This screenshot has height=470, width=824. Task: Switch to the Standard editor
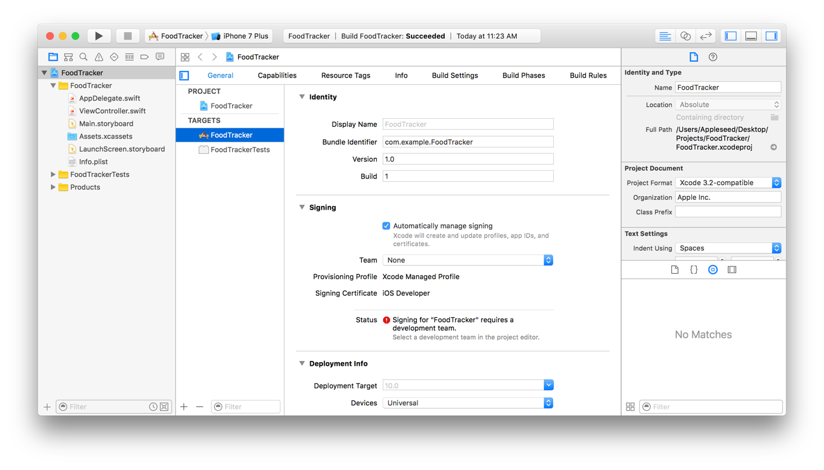665,36
